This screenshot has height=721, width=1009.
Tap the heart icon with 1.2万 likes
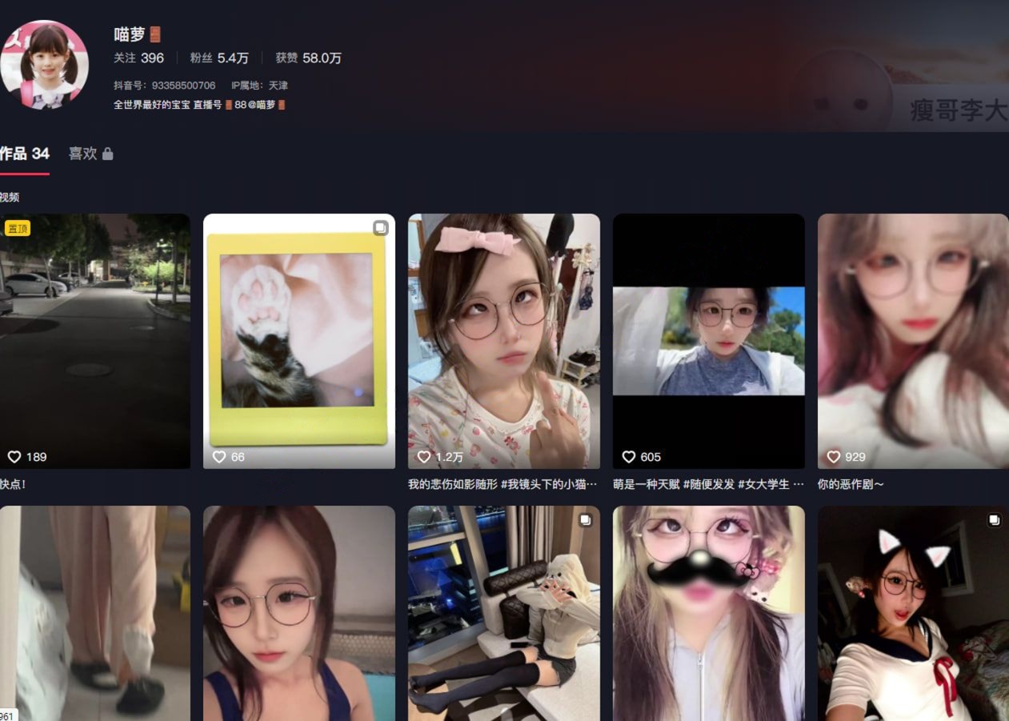(x=424, y=457)
